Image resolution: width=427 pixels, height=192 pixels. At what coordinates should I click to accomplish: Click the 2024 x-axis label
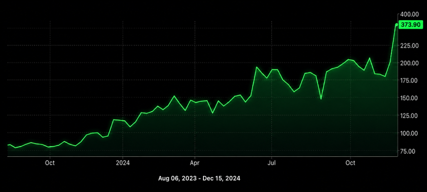(x=123, y=163)
